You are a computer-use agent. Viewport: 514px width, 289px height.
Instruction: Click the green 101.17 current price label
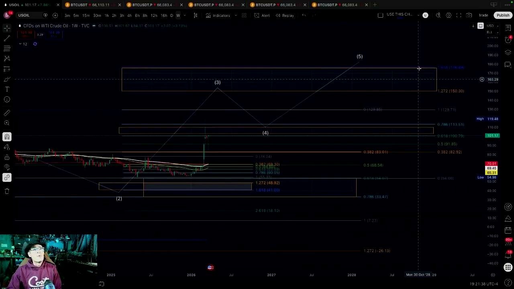pyautogui.click(x=492, y=136)
